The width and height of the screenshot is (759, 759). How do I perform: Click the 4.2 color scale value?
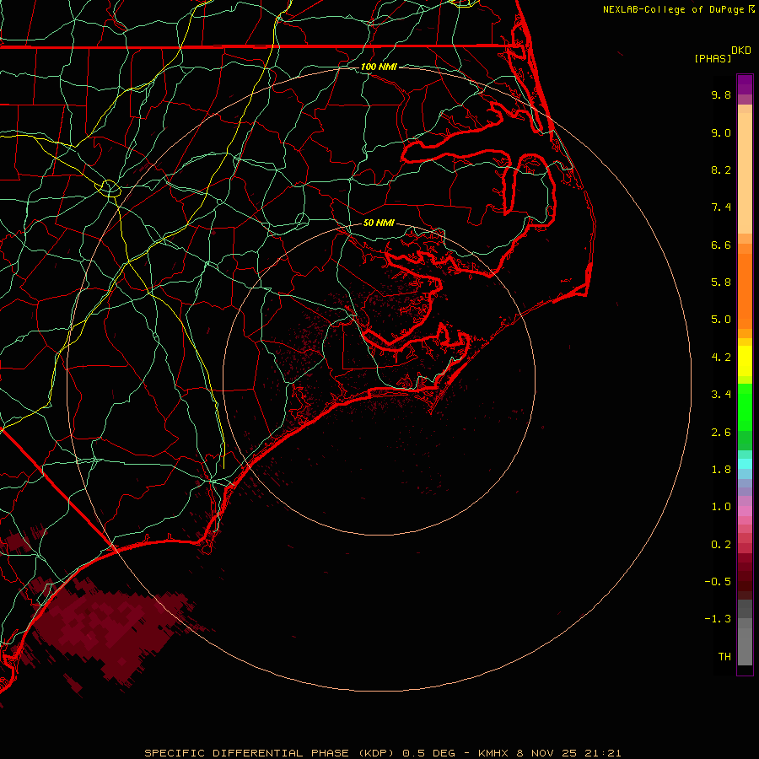coord(721,358)
